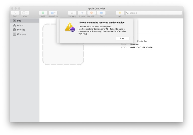This screenshot has height=135, width=193.
Task: Click the Back toolbar button
Action: (x=15, y=13)
